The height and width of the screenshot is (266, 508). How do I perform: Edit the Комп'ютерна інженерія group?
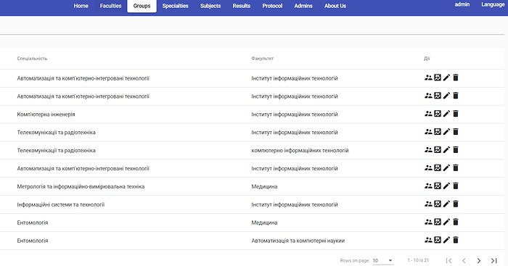(x=446, y=114)
